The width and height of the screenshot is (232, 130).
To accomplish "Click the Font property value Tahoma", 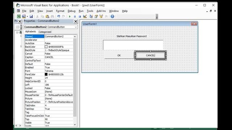I will tap(59, 71).
